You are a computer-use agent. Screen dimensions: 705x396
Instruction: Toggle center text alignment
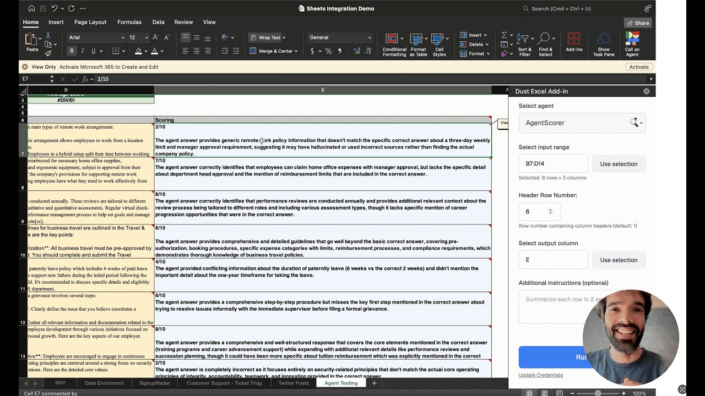click(197, 51)
